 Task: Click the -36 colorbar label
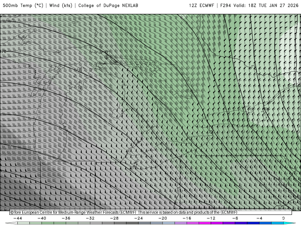[x=66, y=218]
